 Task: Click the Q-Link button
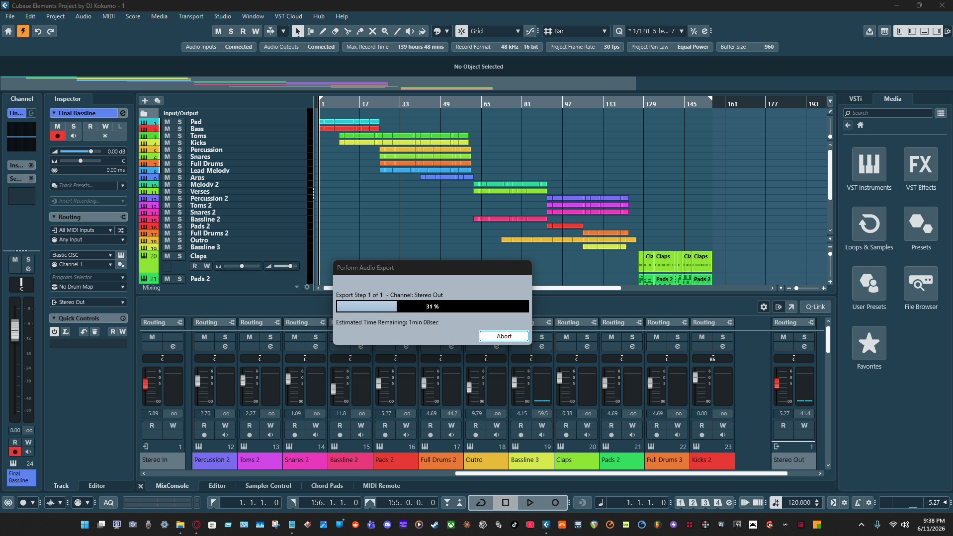click(x=815, y=306)
